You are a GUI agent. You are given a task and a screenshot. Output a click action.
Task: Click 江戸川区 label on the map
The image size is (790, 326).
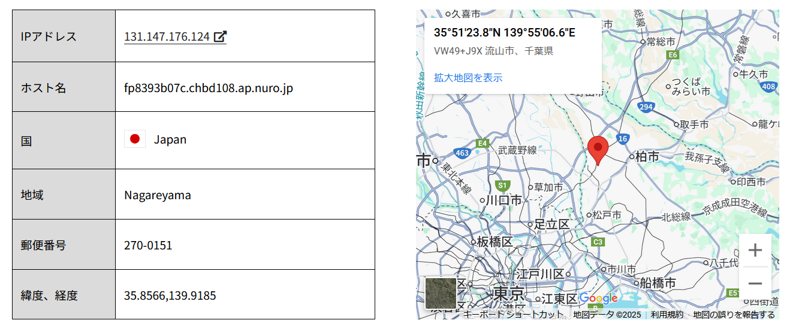(539, 274)
